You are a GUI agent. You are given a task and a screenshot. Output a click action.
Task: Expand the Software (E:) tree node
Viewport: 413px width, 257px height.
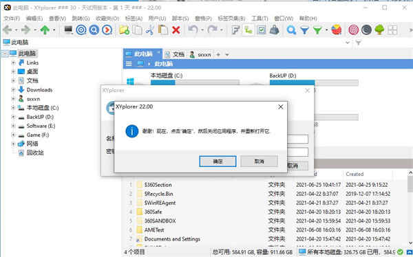(13, 126)
